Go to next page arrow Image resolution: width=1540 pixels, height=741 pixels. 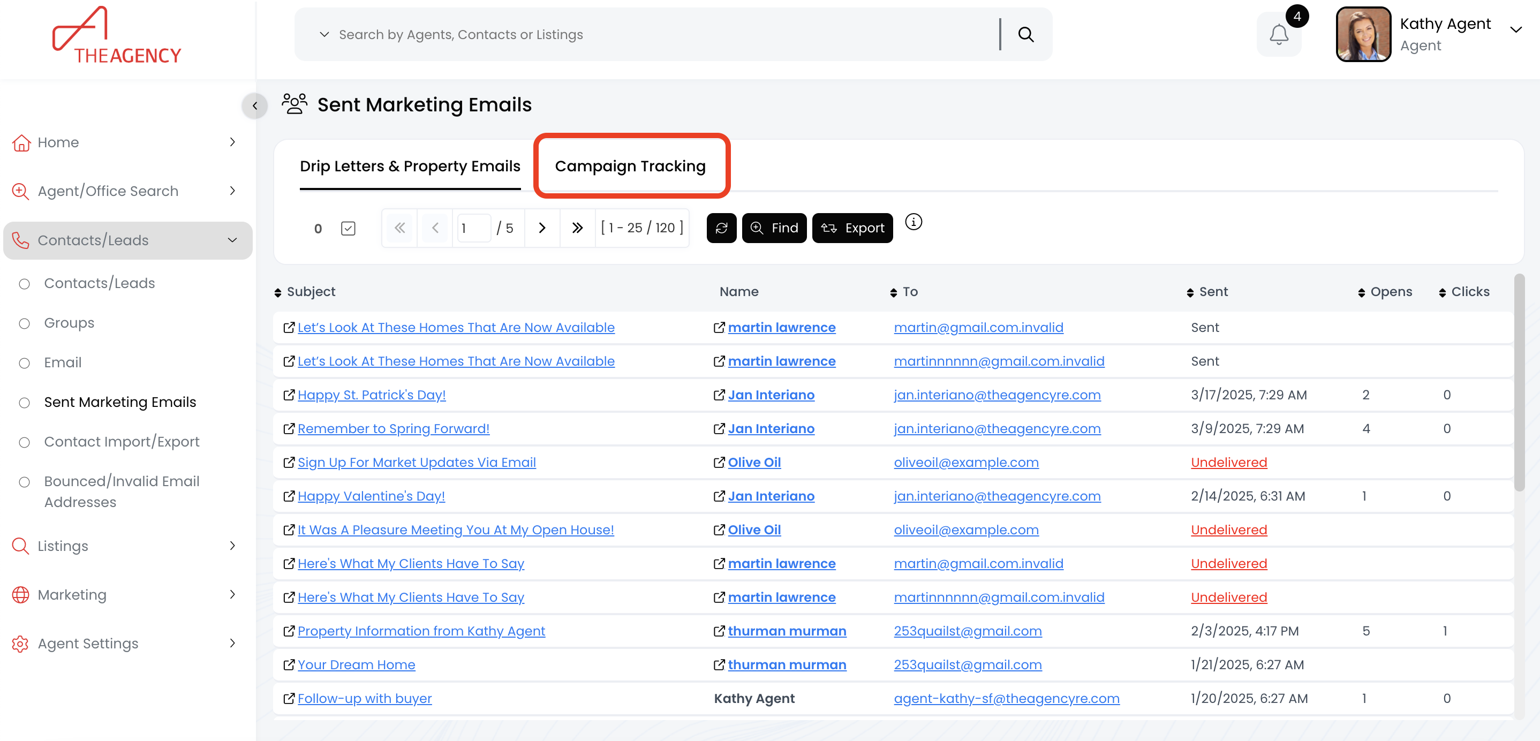coord(542,228)
